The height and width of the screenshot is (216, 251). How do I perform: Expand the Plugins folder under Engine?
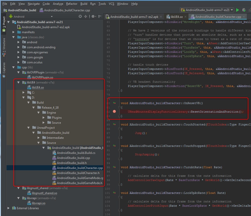pos(44,117)
